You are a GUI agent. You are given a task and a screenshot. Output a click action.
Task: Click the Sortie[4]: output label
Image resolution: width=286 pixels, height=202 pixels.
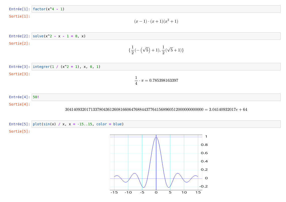coord(20,104)
